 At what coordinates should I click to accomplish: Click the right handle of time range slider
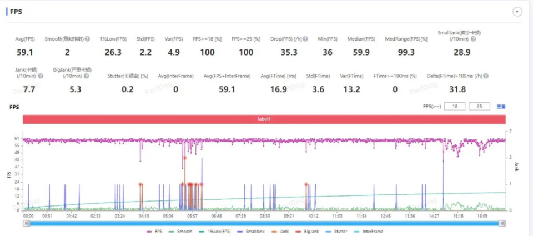point(502,223)
